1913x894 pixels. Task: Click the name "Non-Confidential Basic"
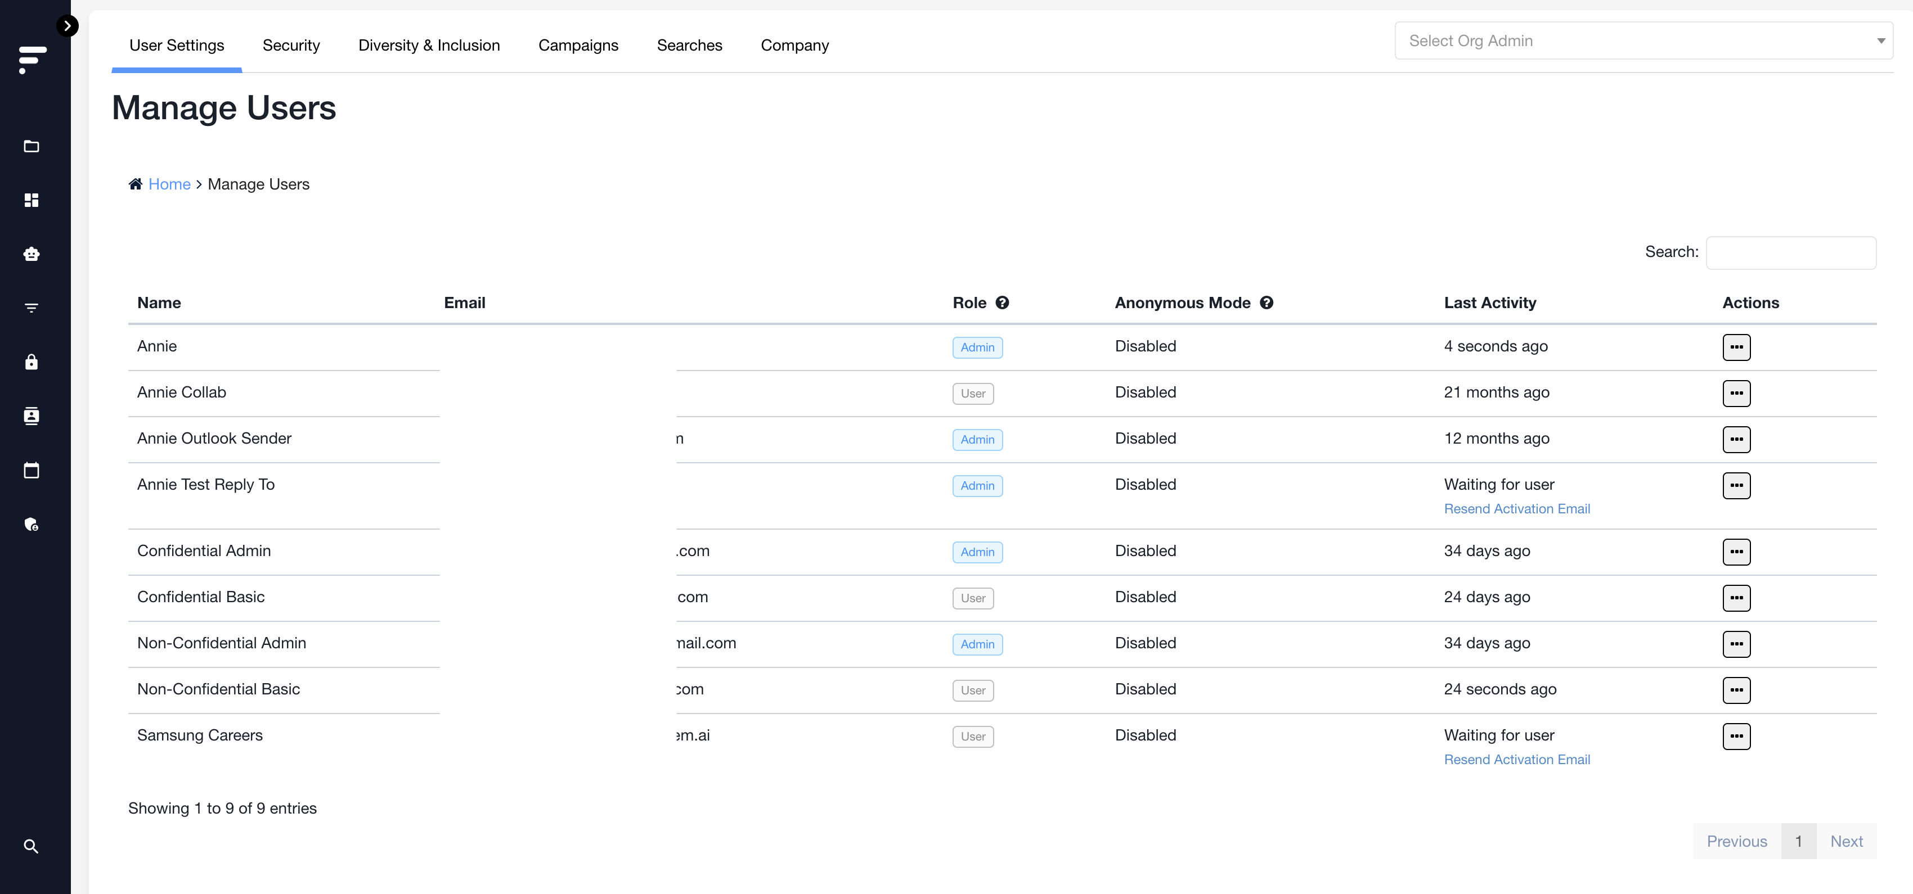click(x=218, y=689)
